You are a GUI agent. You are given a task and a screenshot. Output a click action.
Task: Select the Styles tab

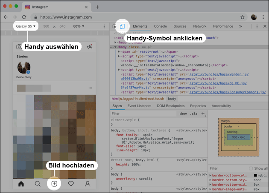pyautogui.click(x=117, y=106)
